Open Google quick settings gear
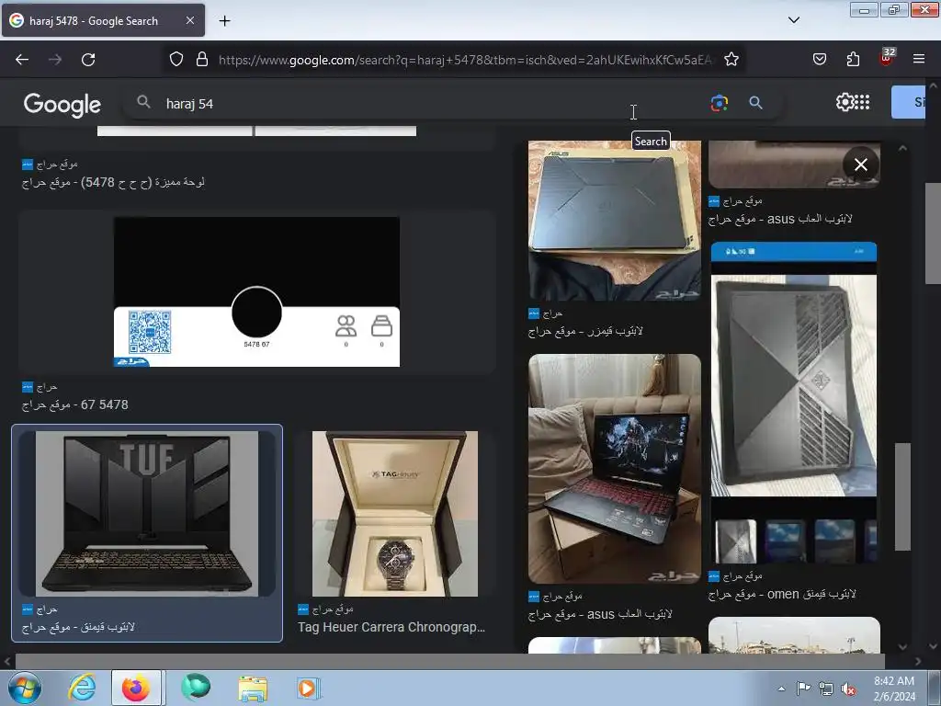This screenshot has width=941, height=706. tap(845, 102)
